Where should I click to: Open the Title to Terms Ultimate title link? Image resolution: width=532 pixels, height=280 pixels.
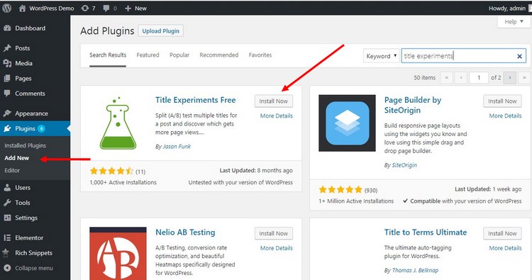tap(426, 233)
